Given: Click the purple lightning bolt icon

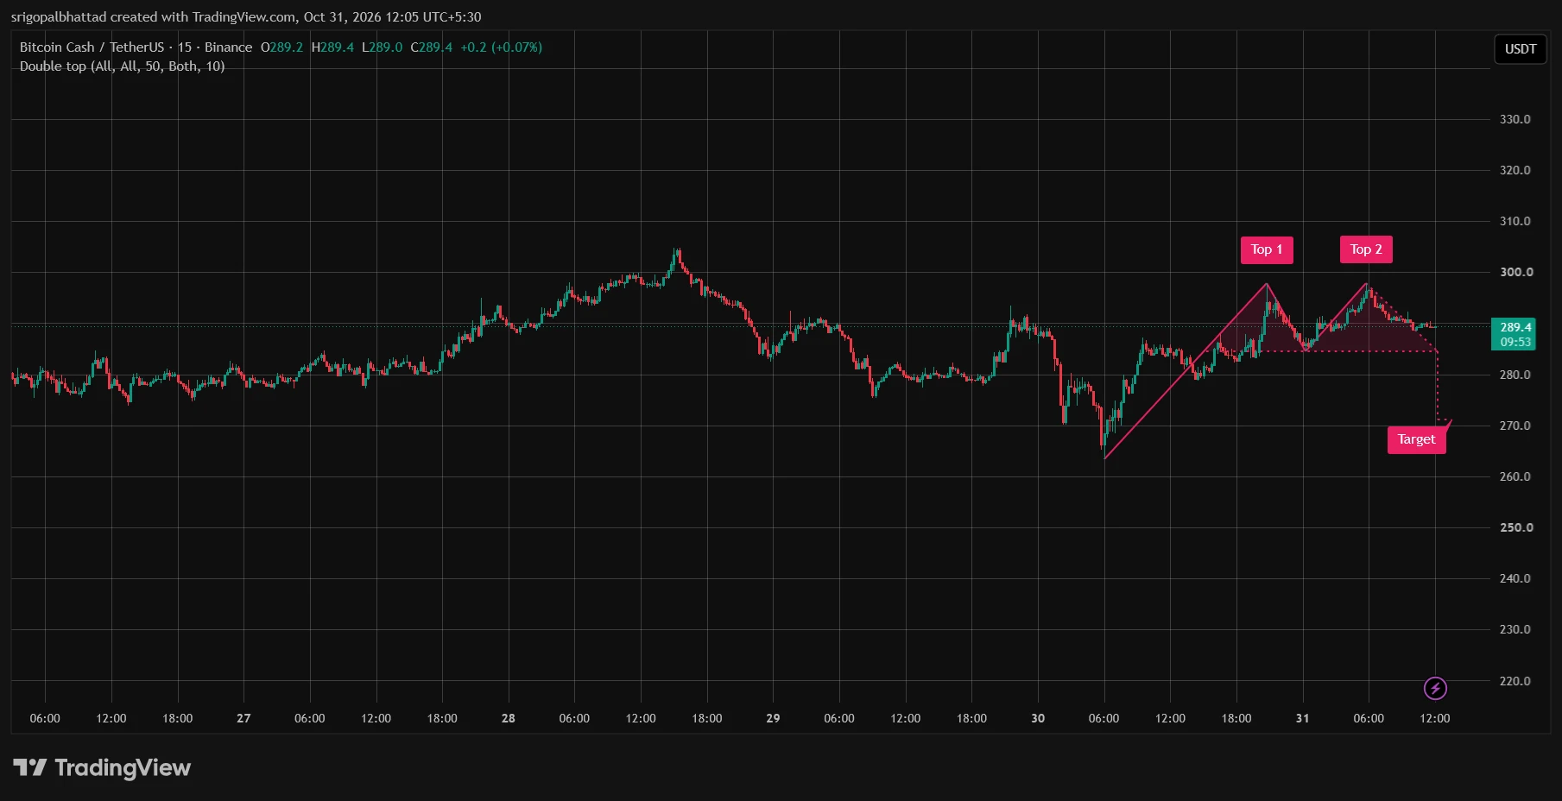Looking at the screenshot, I should click(1435, 688).
